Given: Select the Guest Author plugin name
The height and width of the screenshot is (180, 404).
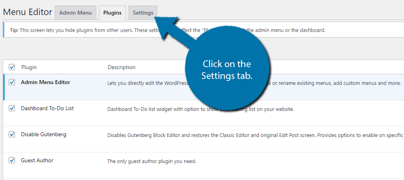Looking at the screenshot, I should (x=37, y=160).
